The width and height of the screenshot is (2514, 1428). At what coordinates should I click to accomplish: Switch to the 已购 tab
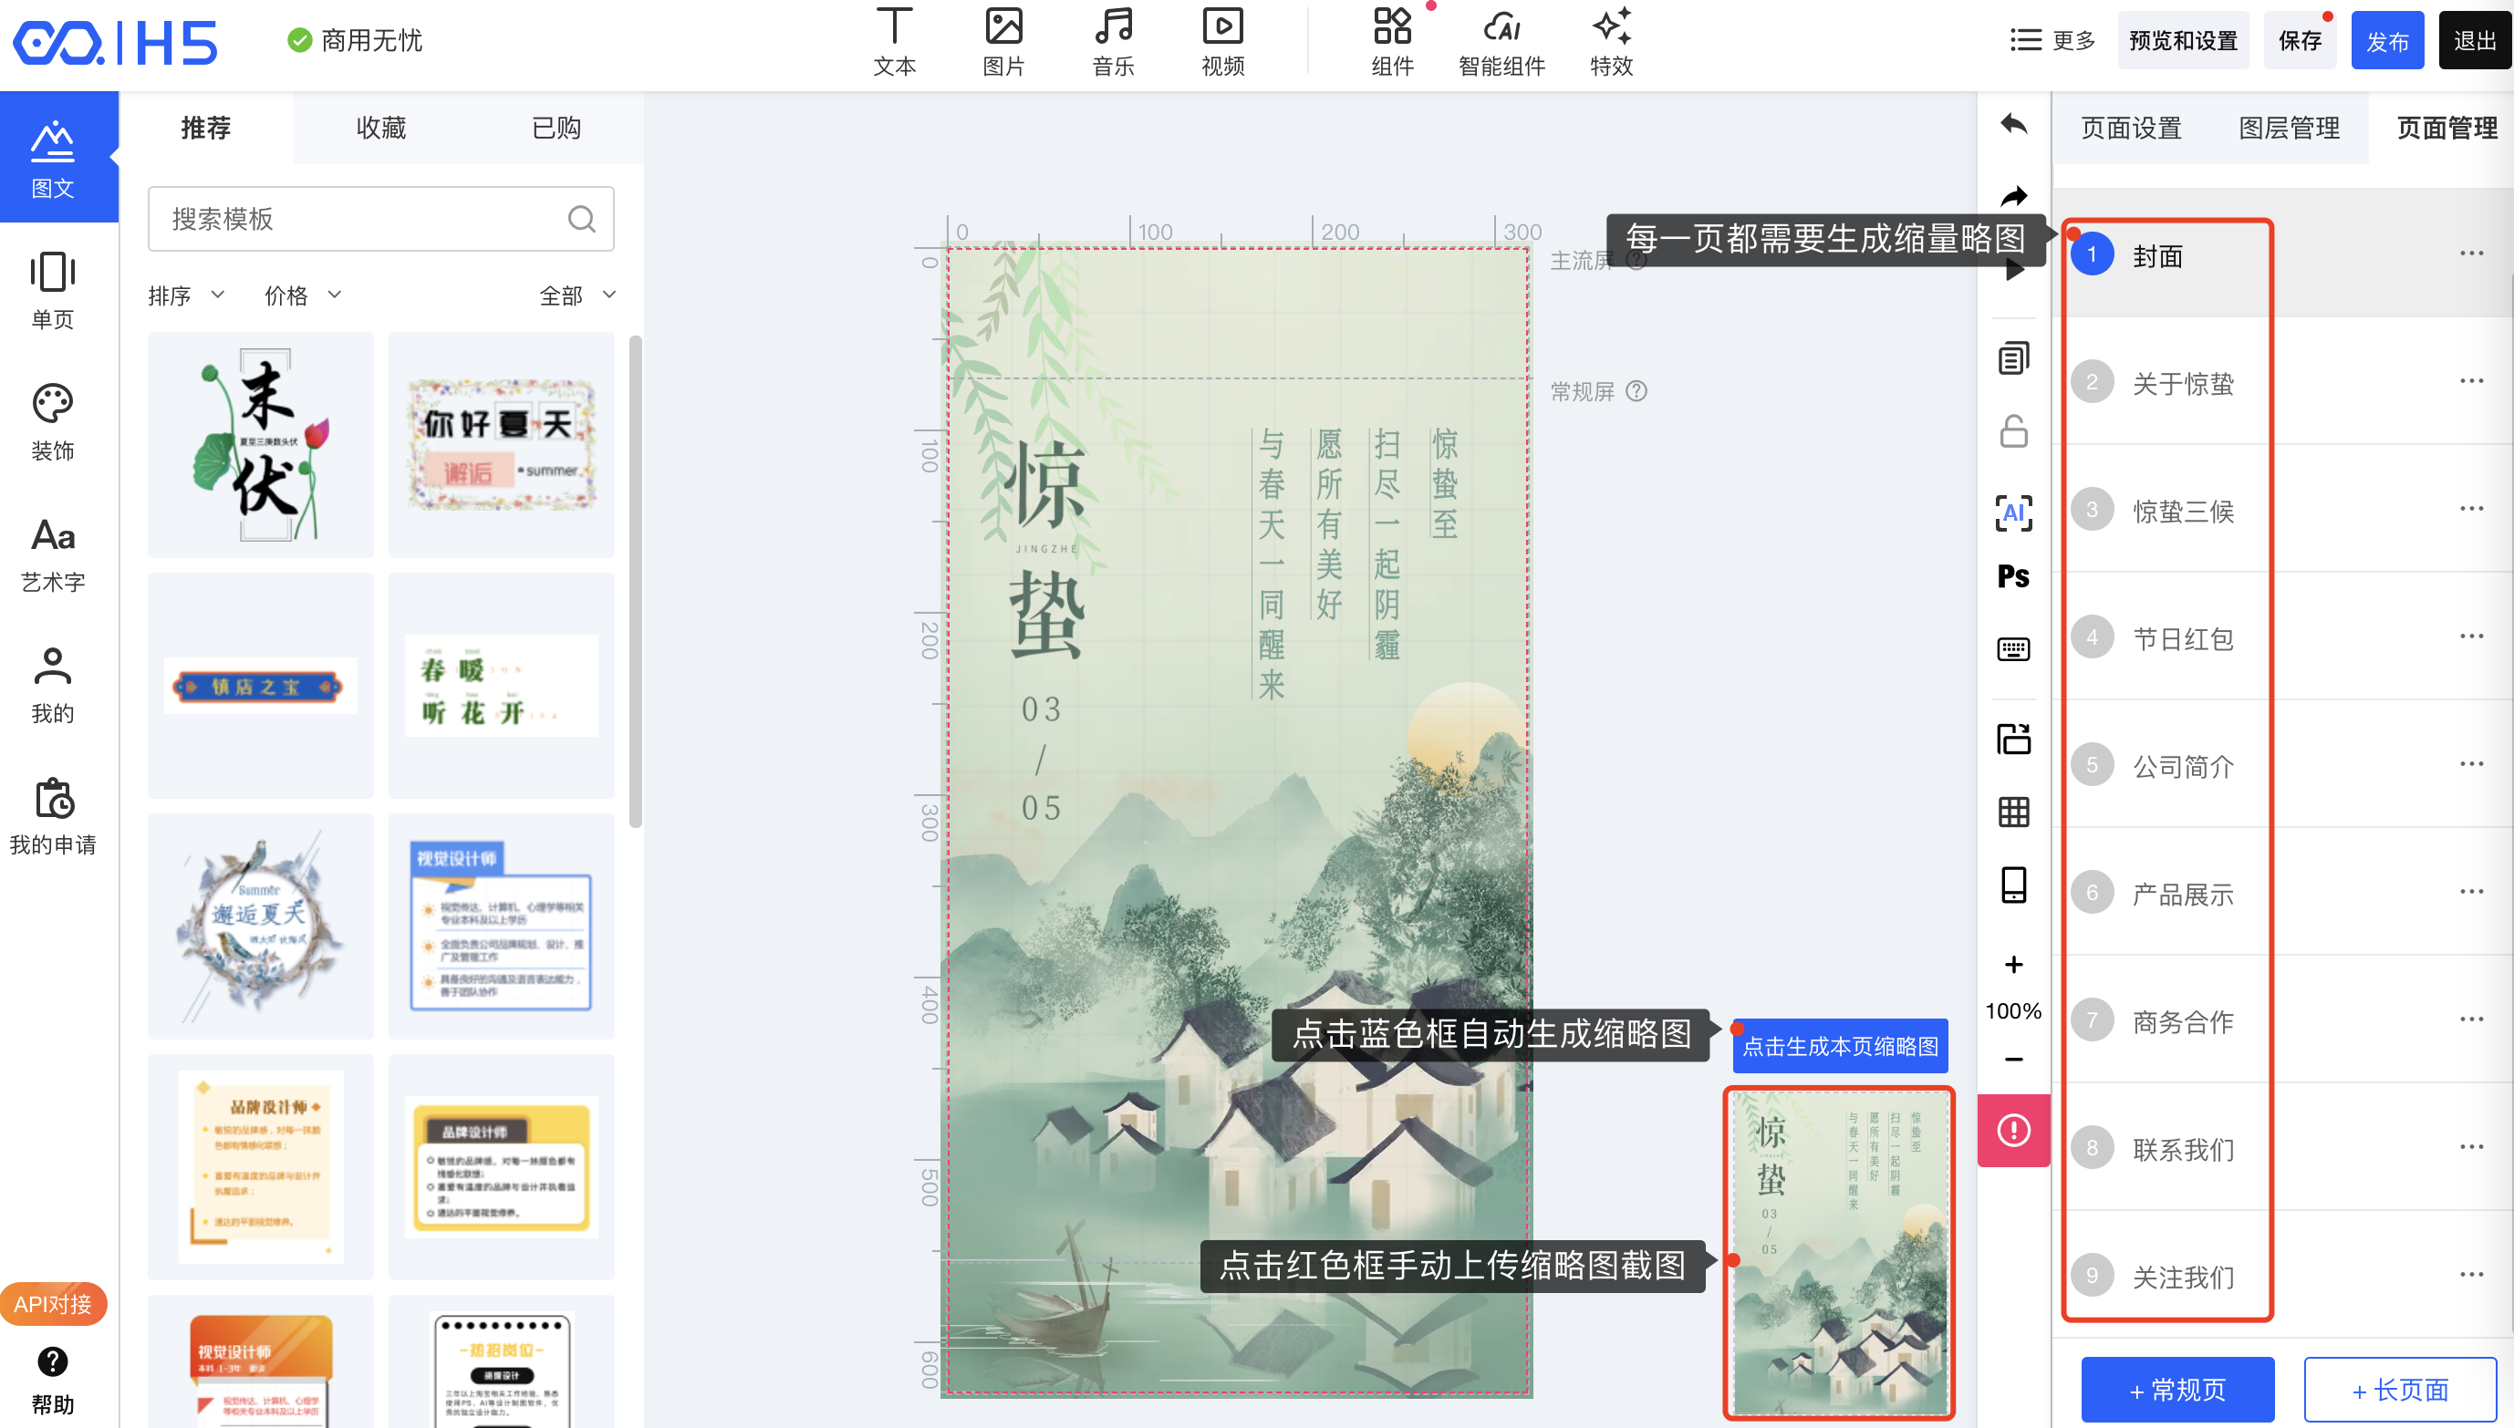coord(556,128)
